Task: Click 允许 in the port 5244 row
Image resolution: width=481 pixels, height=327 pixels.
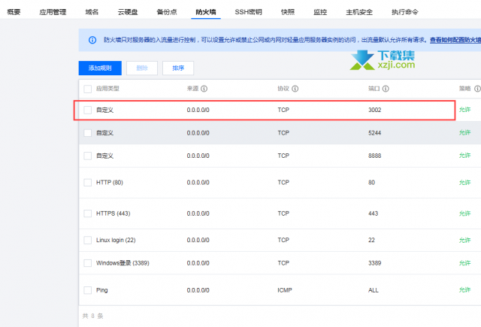Action: pos(464,132)
